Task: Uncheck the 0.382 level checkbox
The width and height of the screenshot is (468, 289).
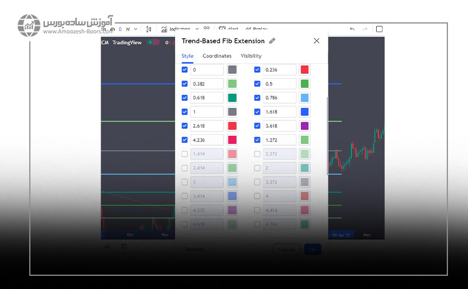Action: click(x=184, y=84)
